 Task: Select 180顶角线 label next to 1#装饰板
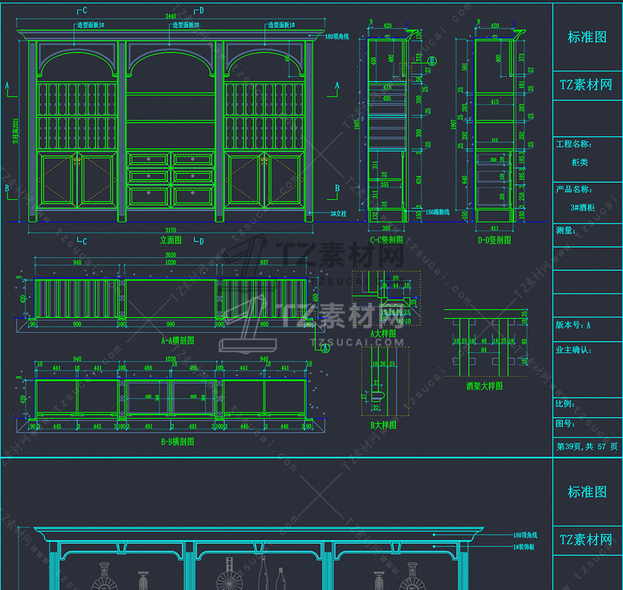525,535
